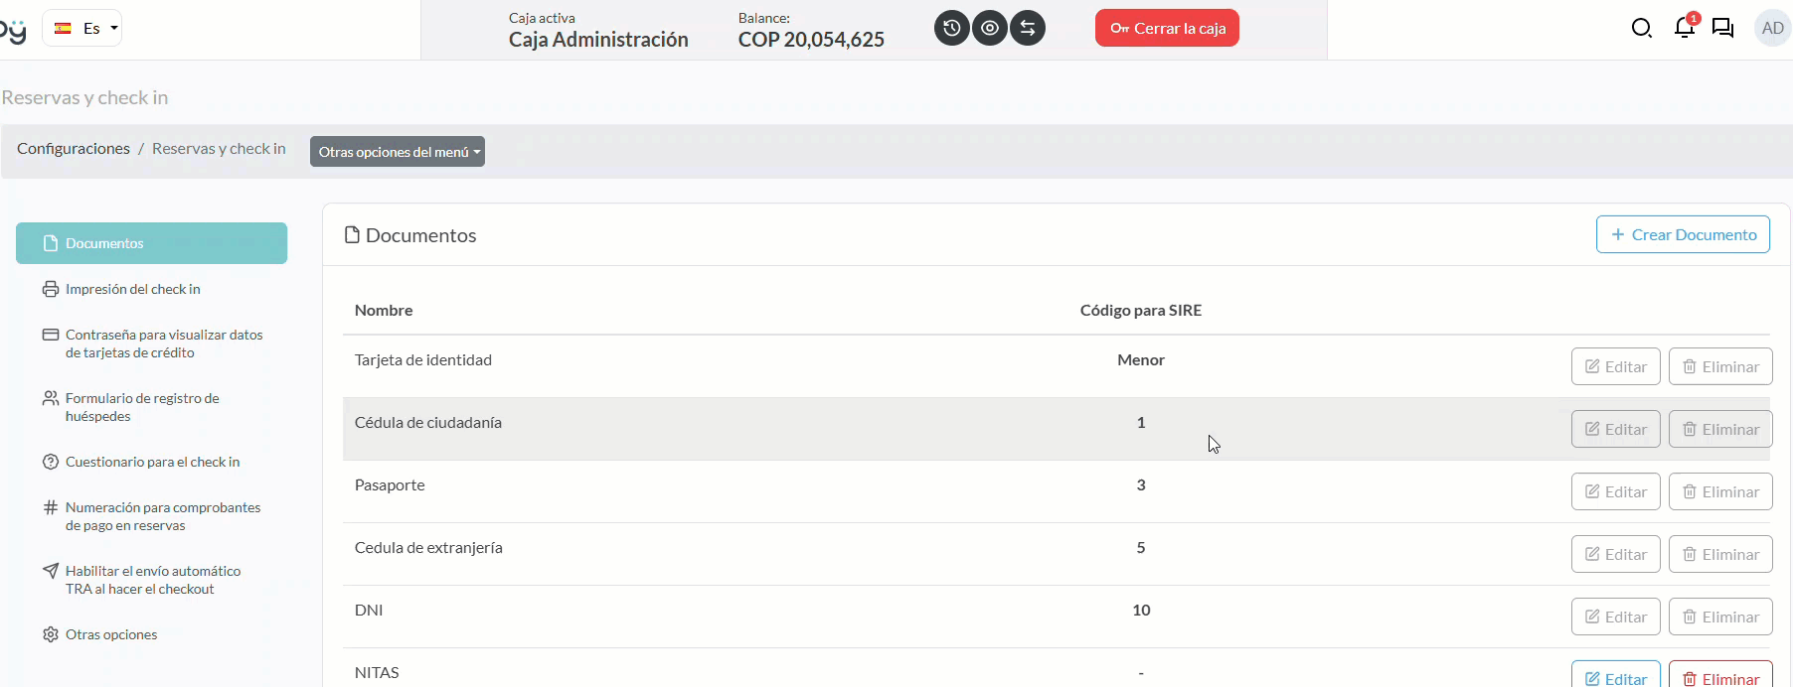Image resolution: width=1793 pixels, height=687 pixels.
Task: Click the transfer arrows icon in header
Action: pyautogui.click(x=1028, y=28)
